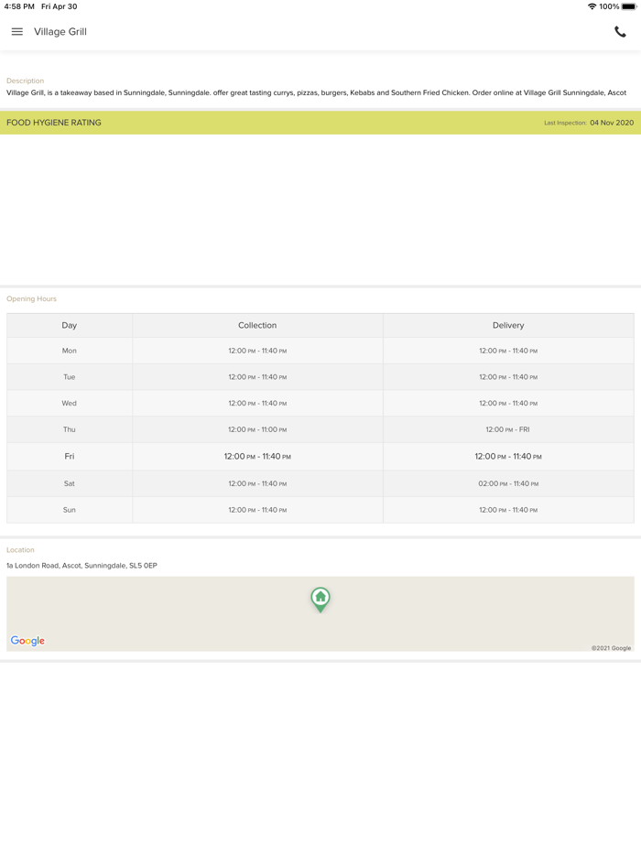
Task: Tap the Village Grill description paragraph
Action: pos(316,92)
